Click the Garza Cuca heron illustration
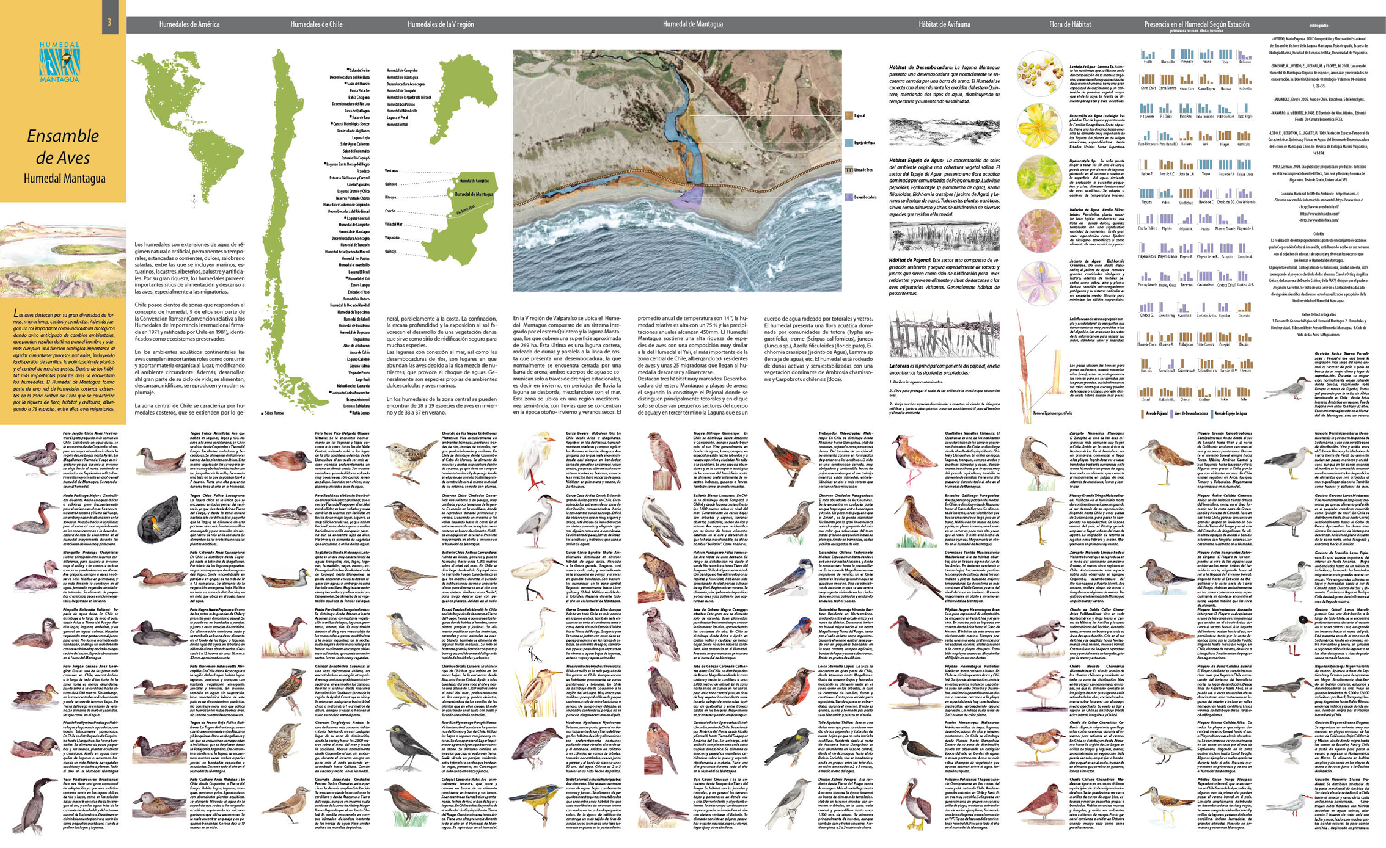The image size is (1386, 848). [539, 520]
